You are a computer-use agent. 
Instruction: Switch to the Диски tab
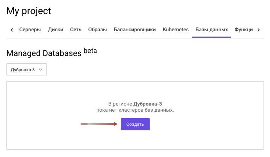[x=56, y=30]
